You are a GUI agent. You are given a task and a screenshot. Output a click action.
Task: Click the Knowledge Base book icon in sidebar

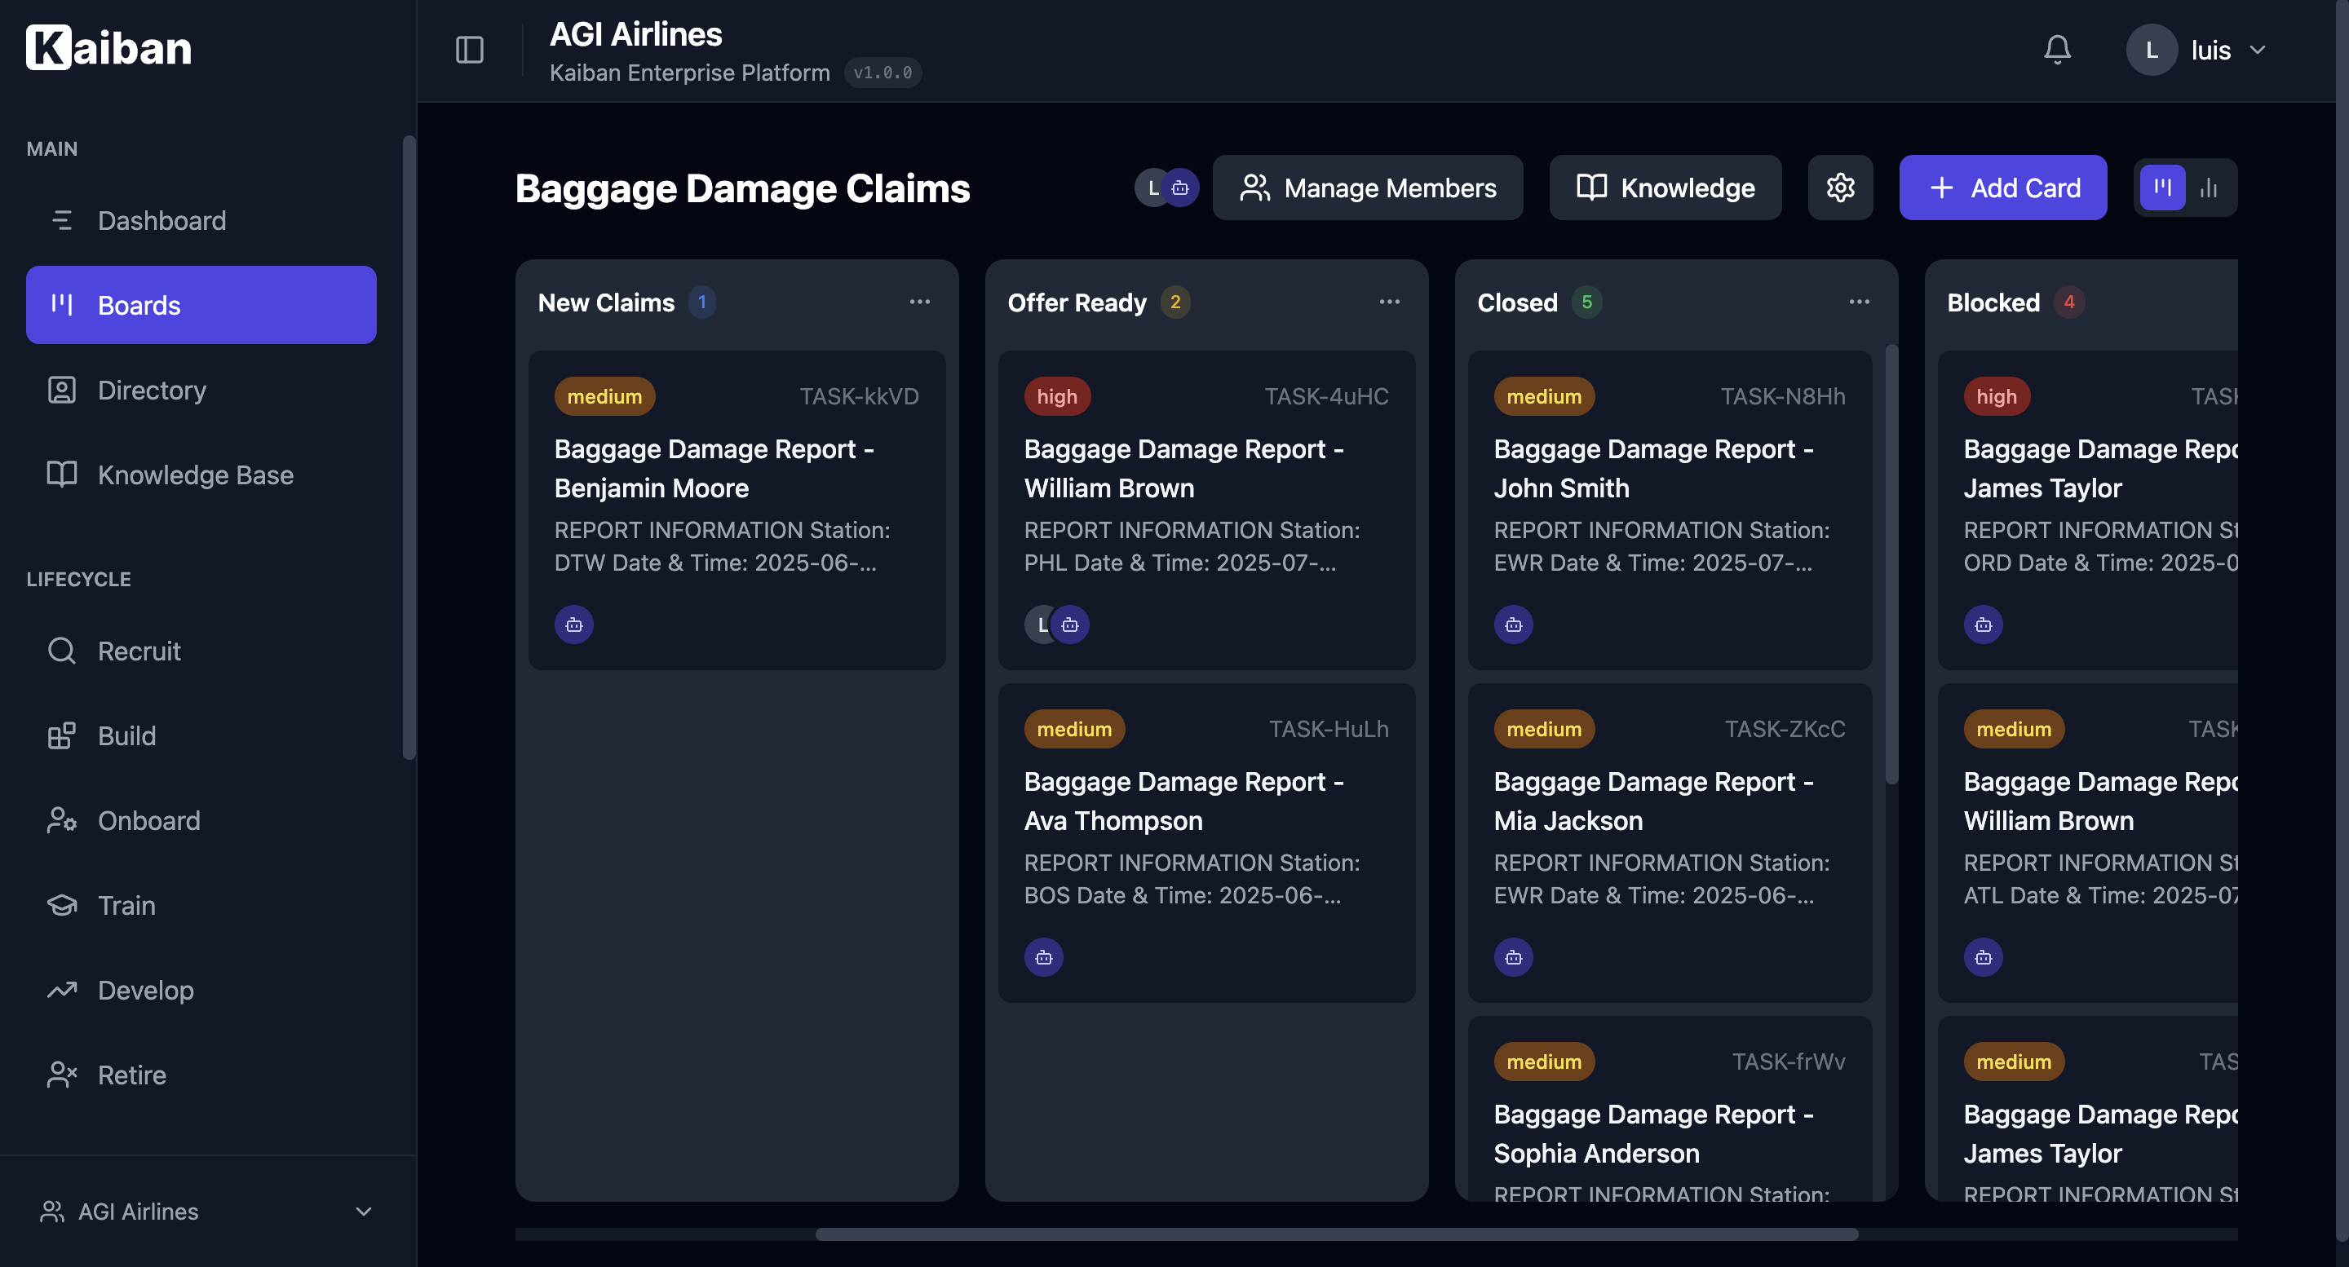click(x=61, y=475)
